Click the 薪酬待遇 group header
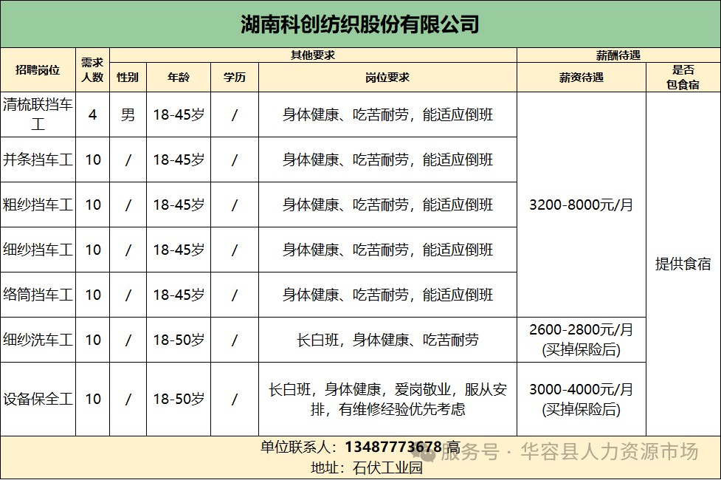The width and height of the screenshot is (721, 480). pos(618,55)
